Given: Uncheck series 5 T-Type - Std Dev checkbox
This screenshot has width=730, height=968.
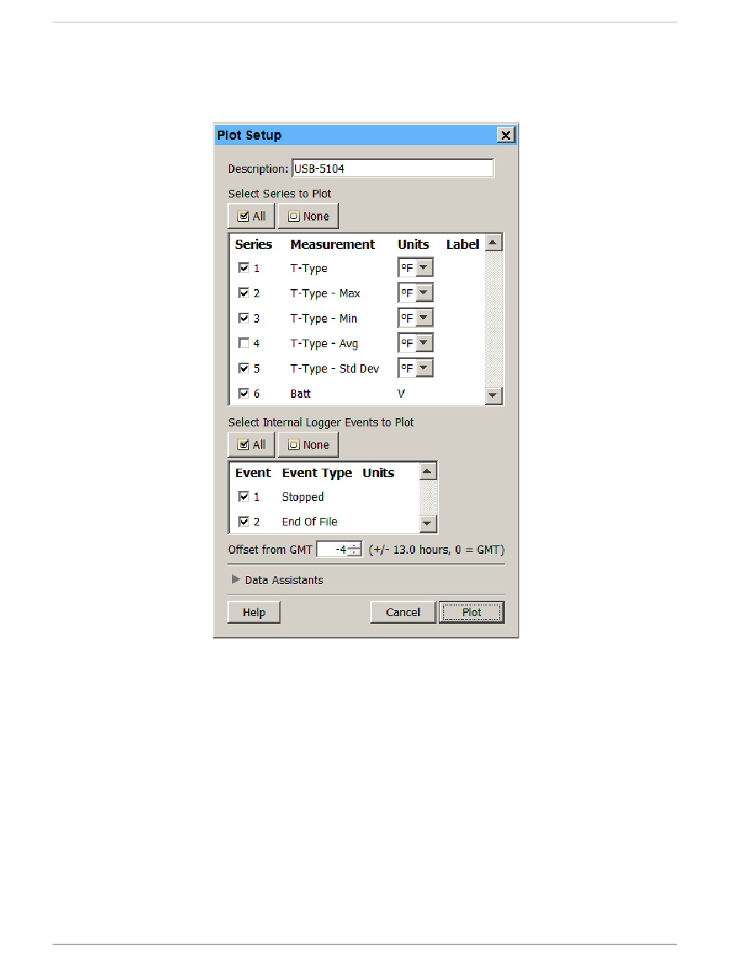Looking at the screenshot, I should click(244, 368).
